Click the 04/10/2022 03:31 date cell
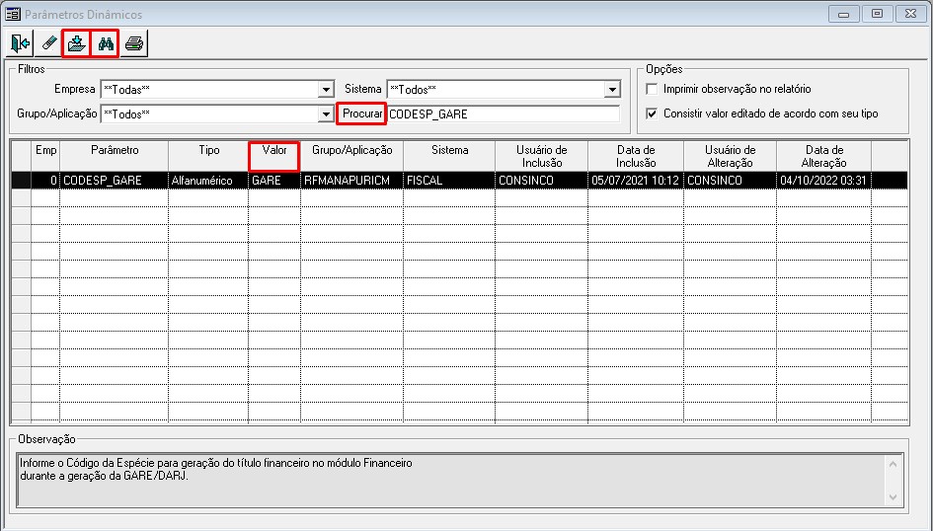The image size is (933, 531). coord(824,181)
